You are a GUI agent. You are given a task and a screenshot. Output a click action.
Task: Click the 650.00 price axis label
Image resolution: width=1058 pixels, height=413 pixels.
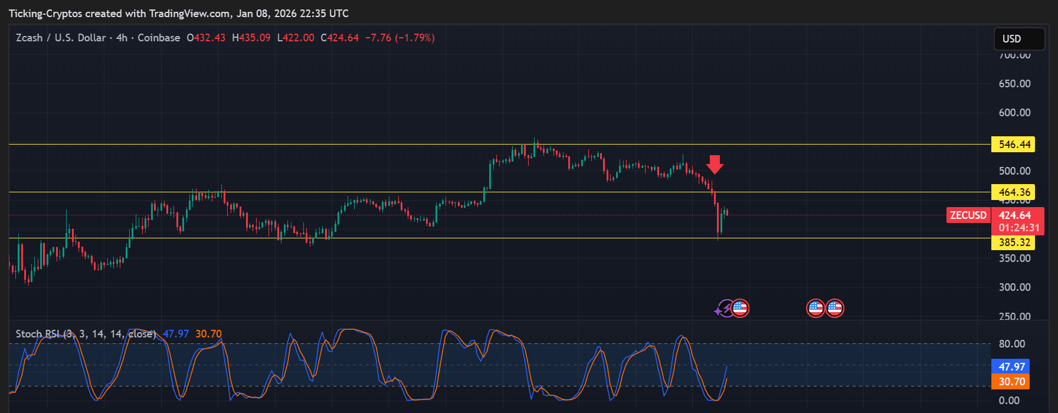coord(1015,84)
